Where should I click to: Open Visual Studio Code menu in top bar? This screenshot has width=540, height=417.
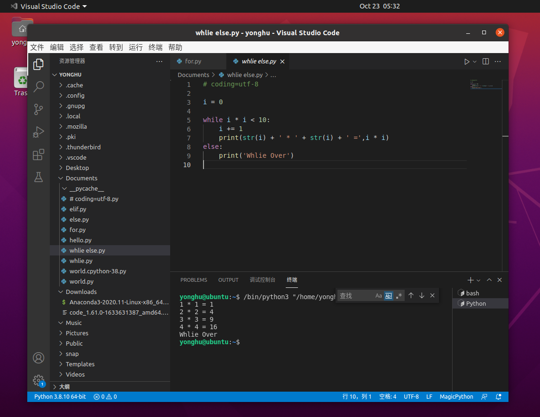(x=49, y=6)
